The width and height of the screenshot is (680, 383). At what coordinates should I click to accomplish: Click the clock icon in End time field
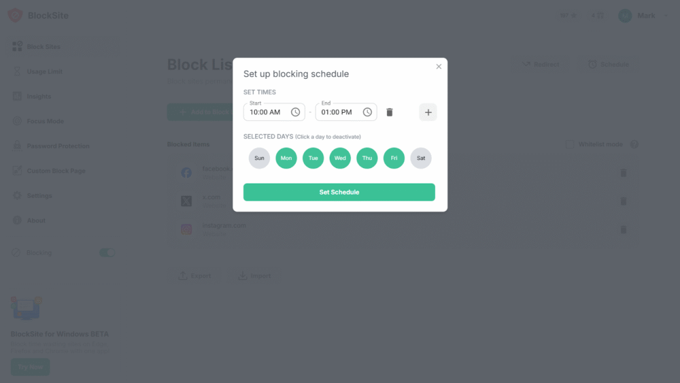(x=367, y=112)
